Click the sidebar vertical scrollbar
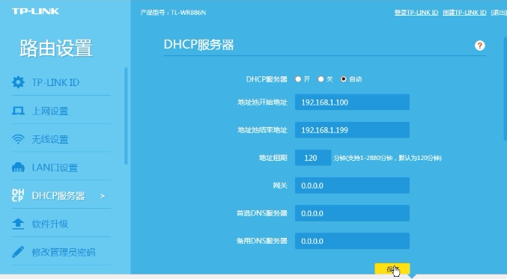 (126, 116)
